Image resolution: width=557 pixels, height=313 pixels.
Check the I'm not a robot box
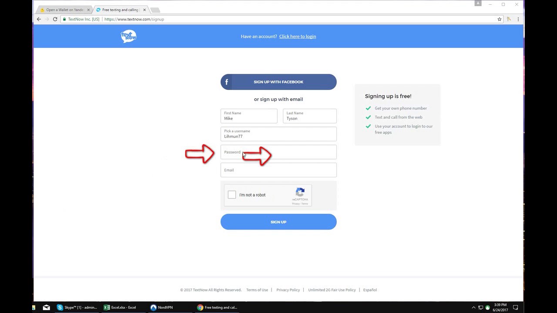(232, 195)
